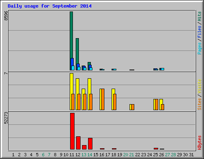Click the 8596 hits axis value
This screenshot has height=159, width=204.
pyautogui.click(x=6, y=16)
